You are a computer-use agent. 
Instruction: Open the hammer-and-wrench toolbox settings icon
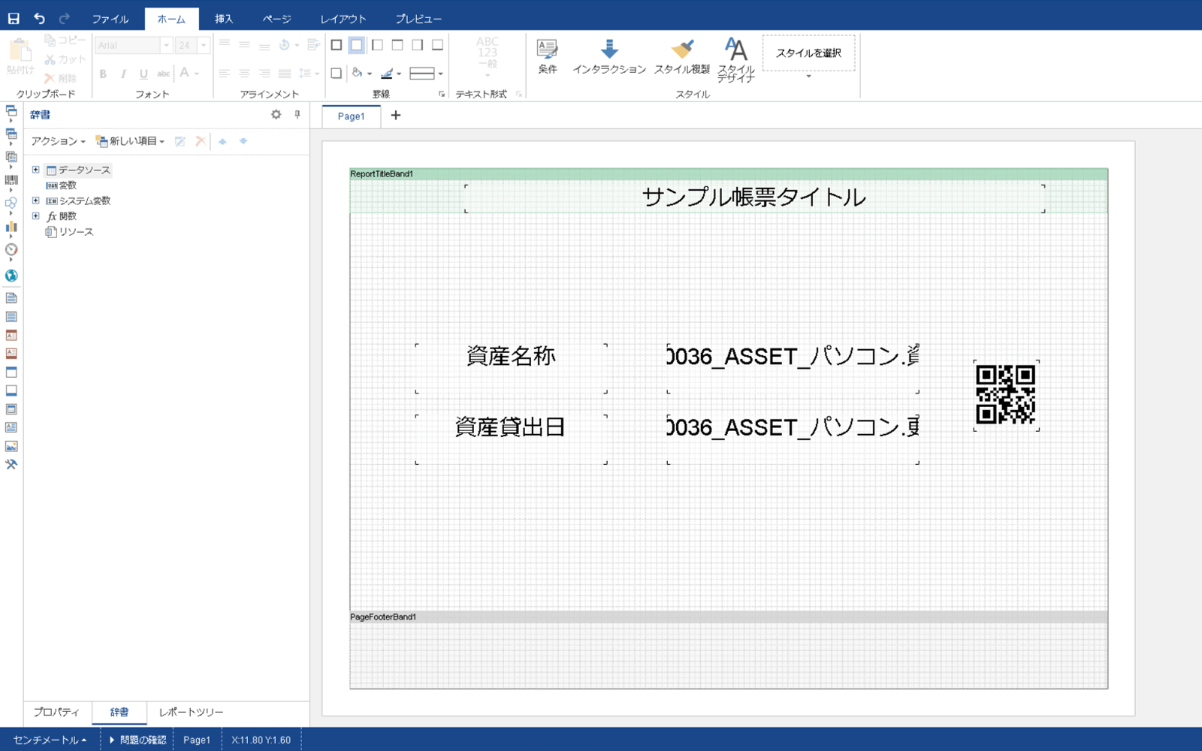coord(11,465)
